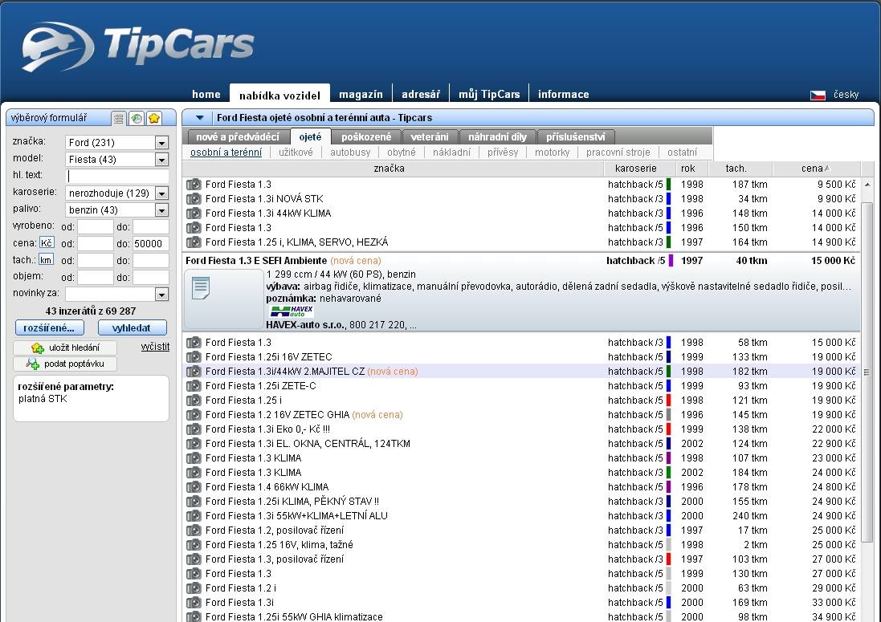Click camera icon for Fiesta 1.3i Eko 0,- Kč

(x=194, y=429)
